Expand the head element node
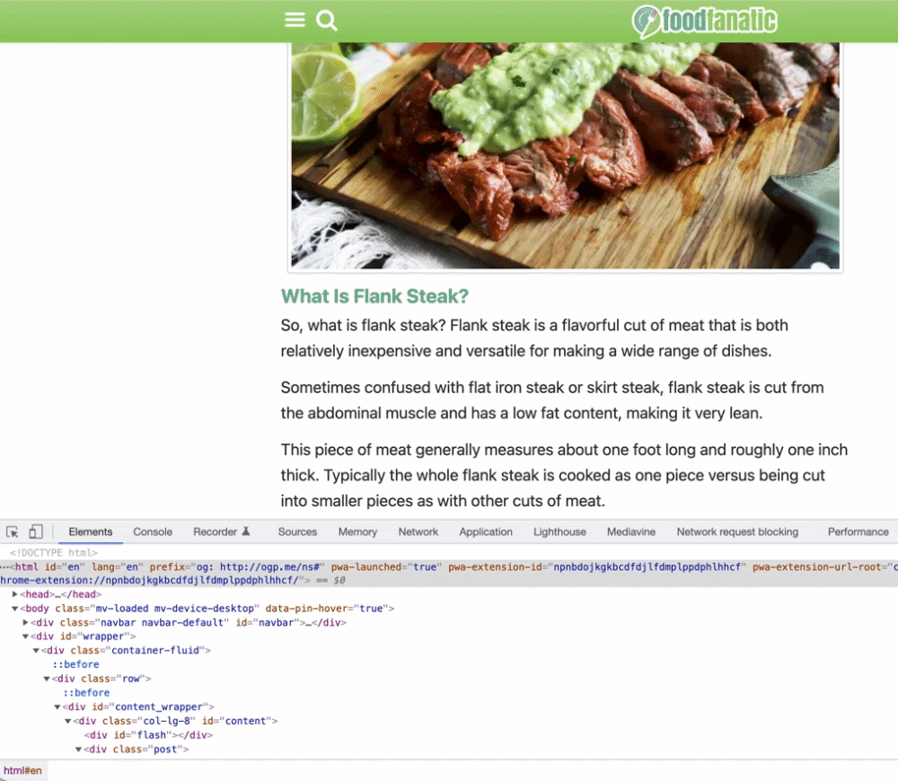Image resolution: width=898 pixels, height=781 pixels. [15, 594]
